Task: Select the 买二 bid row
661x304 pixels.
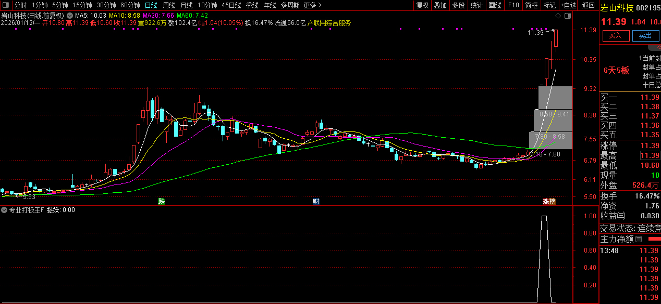Action: pyautogui.click(x=630, y=107)
